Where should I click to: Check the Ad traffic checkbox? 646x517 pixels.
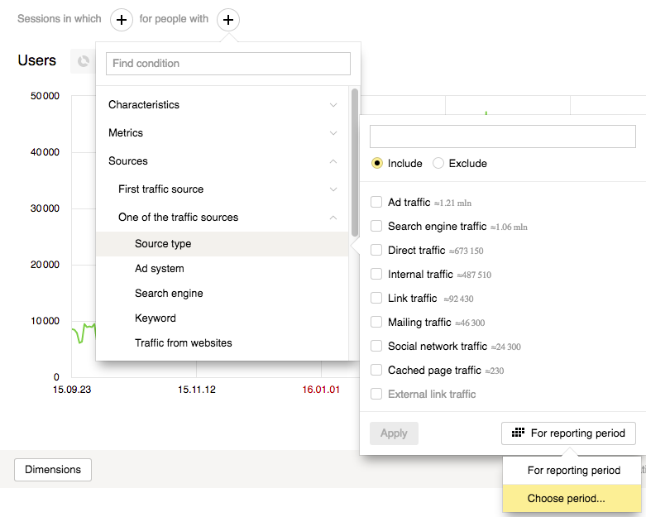tap(376, 202)
